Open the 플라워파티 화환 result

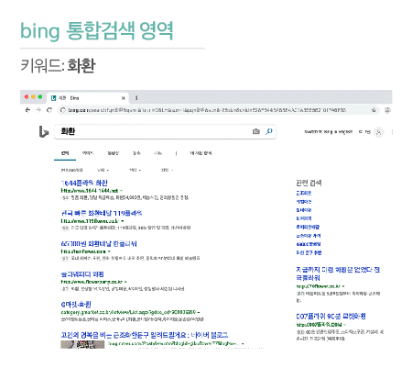coord(82,274)
